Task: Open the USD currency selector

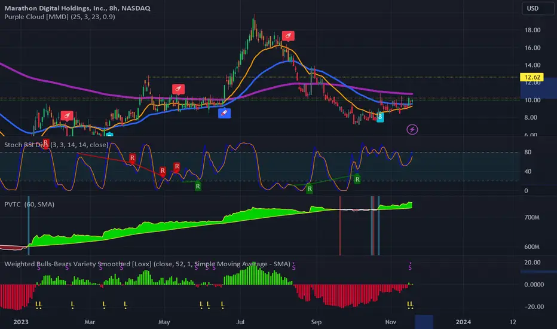Action: tap(537, 8)
